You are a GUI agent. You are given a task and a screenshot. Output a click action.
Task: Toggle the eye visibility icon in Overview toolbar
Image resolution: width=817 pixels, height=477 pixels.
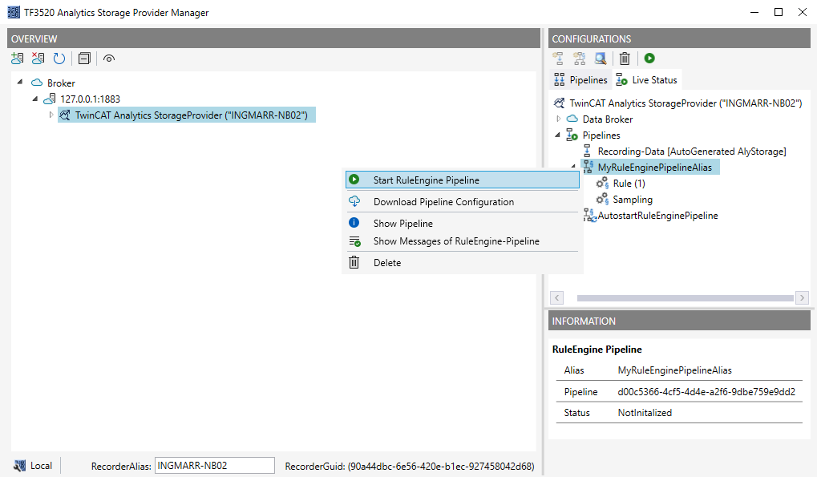(x=109, y=59)
